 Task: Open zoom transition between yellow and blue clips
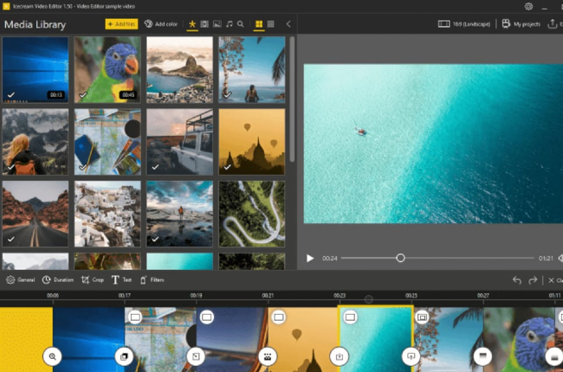[53, 356]
